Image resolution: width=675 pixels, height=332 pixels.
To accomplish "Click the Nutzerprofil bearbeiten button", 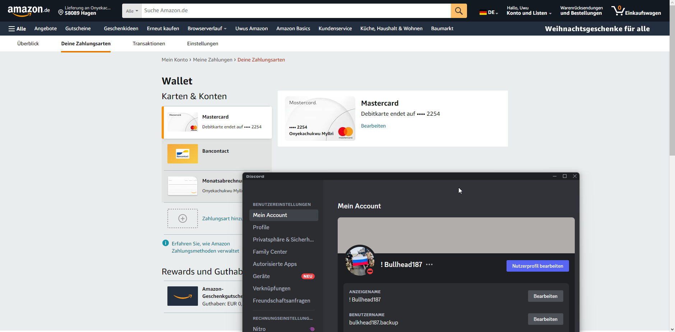I will [537, 266].
